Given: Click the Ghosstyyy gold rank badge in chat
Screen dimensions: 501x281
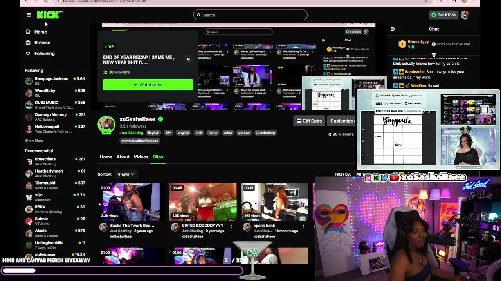Looking at the screenshot, I should pyautogui.click(x=402, y=44).
